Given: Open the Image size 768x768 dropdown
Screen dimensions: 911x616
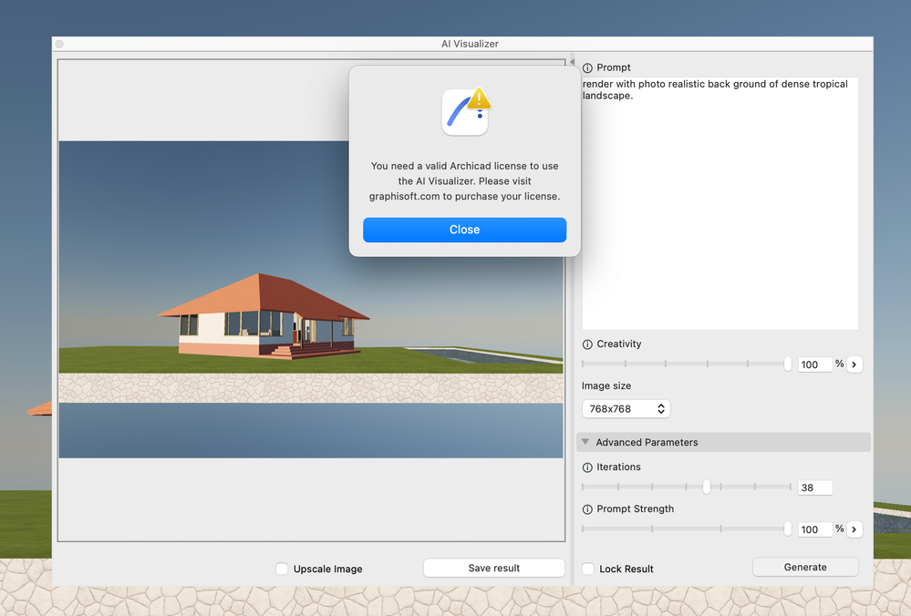Looking at the screenshot, I should tap(626, 409).
